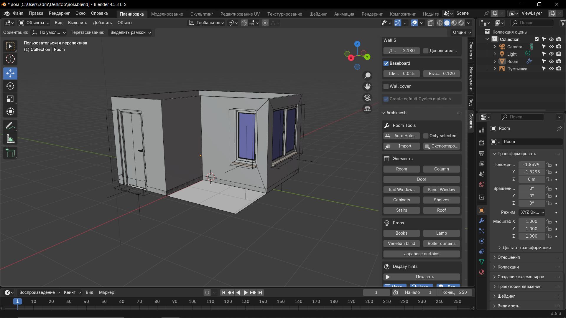This screenshot has width=566, height=318.
Task: Click the Stairs element button
Action: click(x=402, y=210)
